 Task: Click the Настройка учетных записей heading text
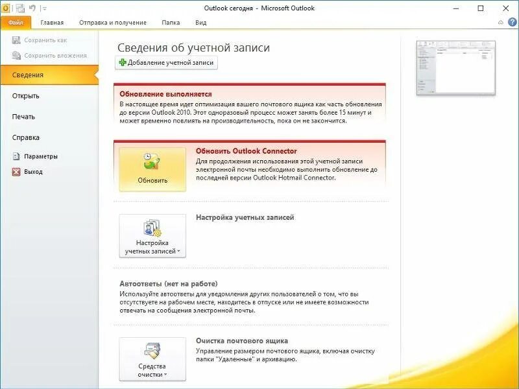coord(245,217)
